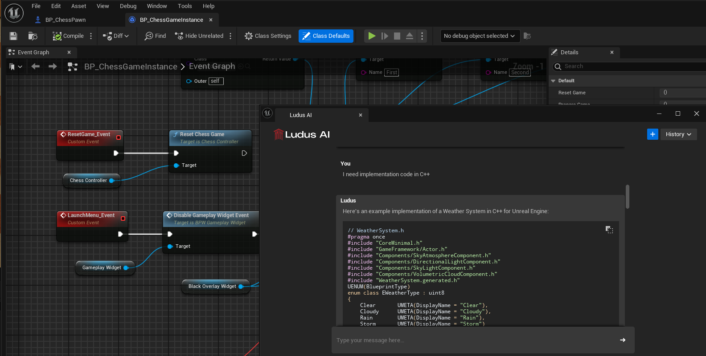The height and width of the screenshot is (356, 706).
Task: Open bookmarks dropdown in graph toolbar
Action: [16, 67]
